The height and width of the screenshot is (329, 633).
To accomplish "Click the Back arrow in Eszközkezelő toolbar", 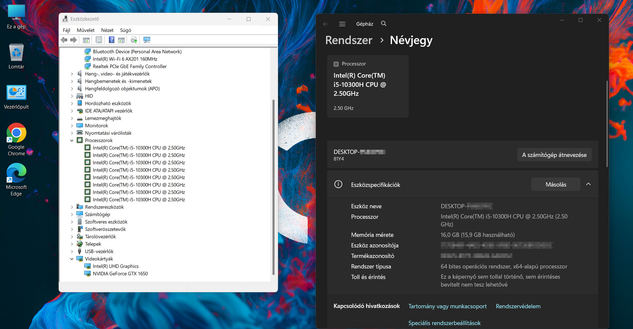I will pyautogui.click(x=64, y=40).
